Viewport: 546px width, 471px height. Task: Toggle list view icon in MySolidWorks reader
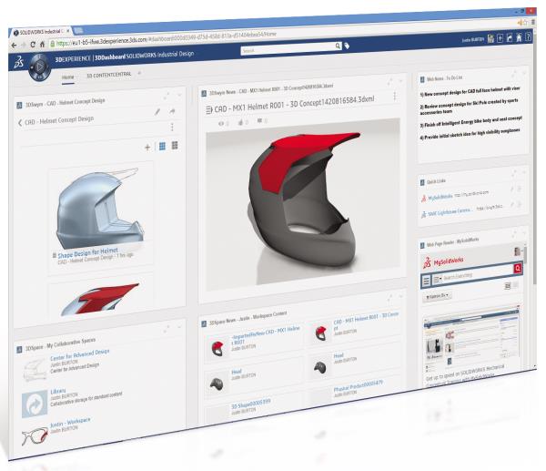pyautogui.click(x=508, y=286)
